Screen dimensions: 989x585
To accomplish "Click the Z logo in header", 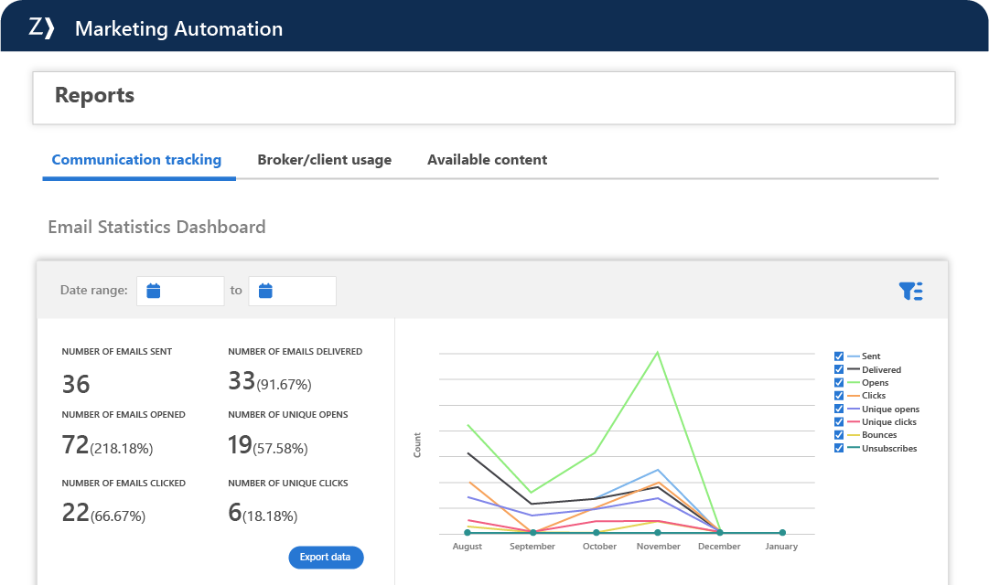I will coord(42,28).
